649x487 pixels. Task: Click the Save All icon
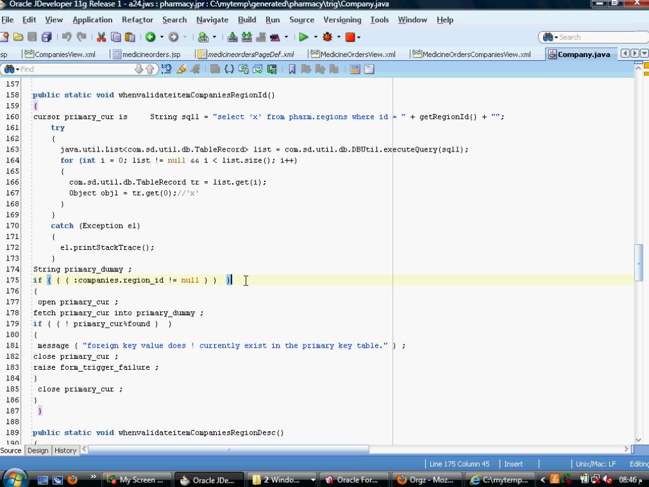coord(46,37)
